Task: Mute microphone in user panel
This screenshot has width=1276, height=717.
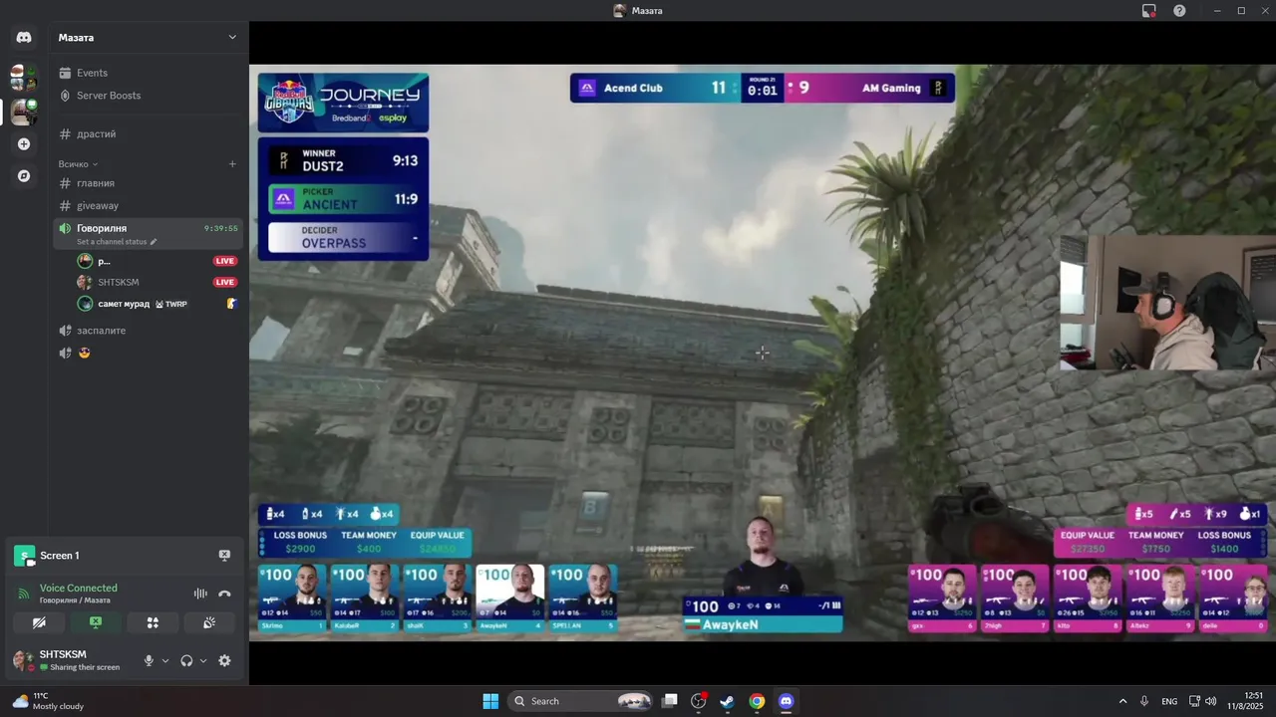Action: (149, 660)
